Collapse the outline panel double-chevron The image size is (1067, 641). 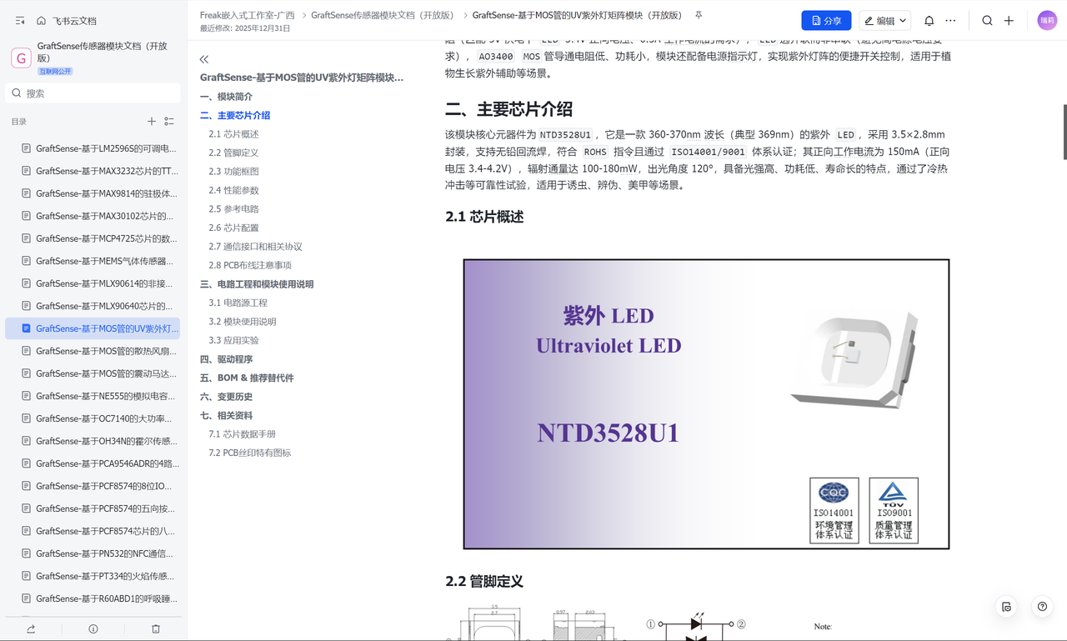coord(204,59)
